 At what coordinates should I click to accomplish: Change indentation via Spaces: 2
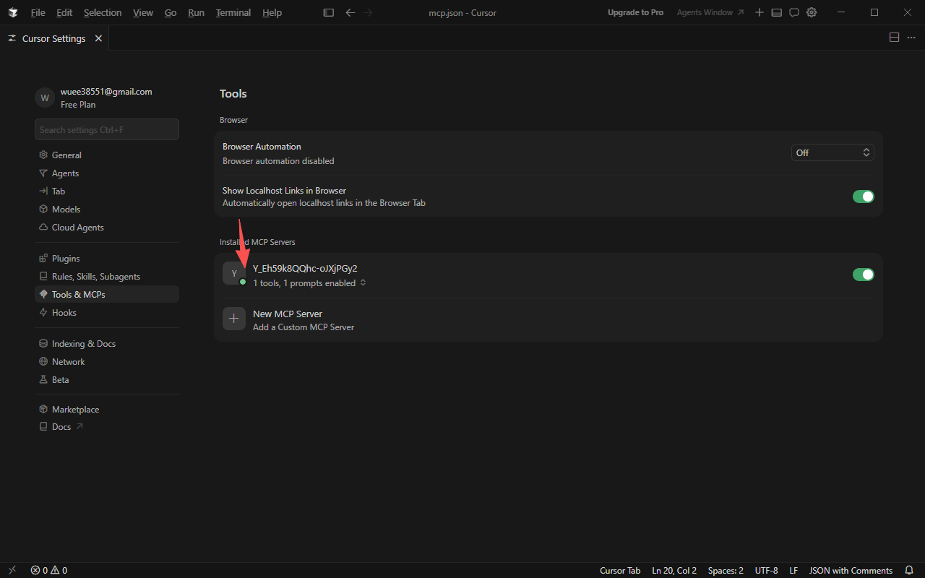pyautogui.click(x=726, y=571)
